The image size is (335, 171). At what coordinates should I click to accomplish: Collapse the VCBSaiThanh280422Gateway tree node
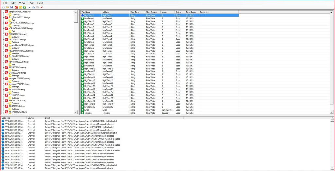(x=3, y=23)
